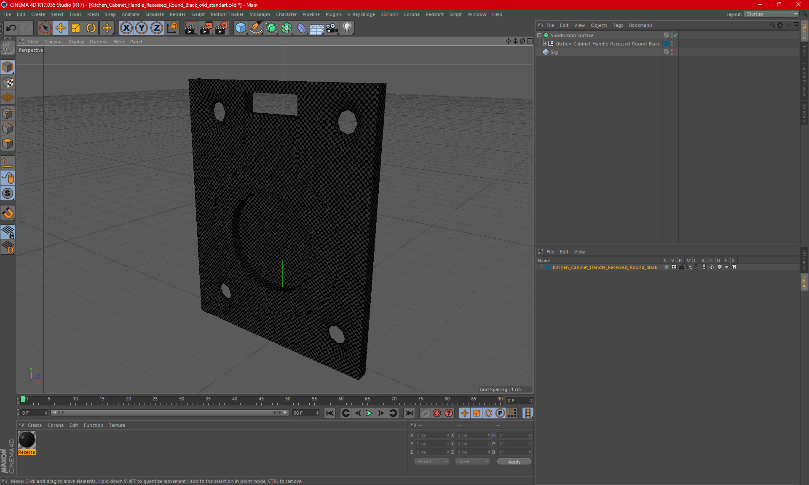
Task: Open the Layers side tab
Action: click(x=804, y=282)
